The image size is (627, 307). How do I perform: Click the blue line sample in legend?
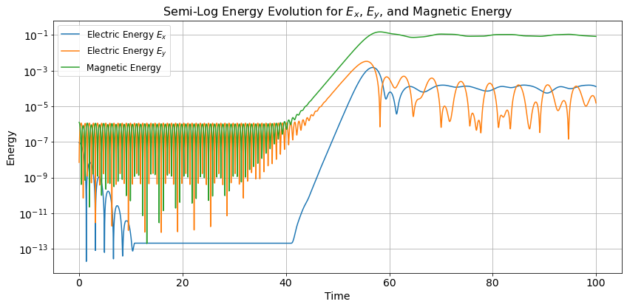coord(71,35)
